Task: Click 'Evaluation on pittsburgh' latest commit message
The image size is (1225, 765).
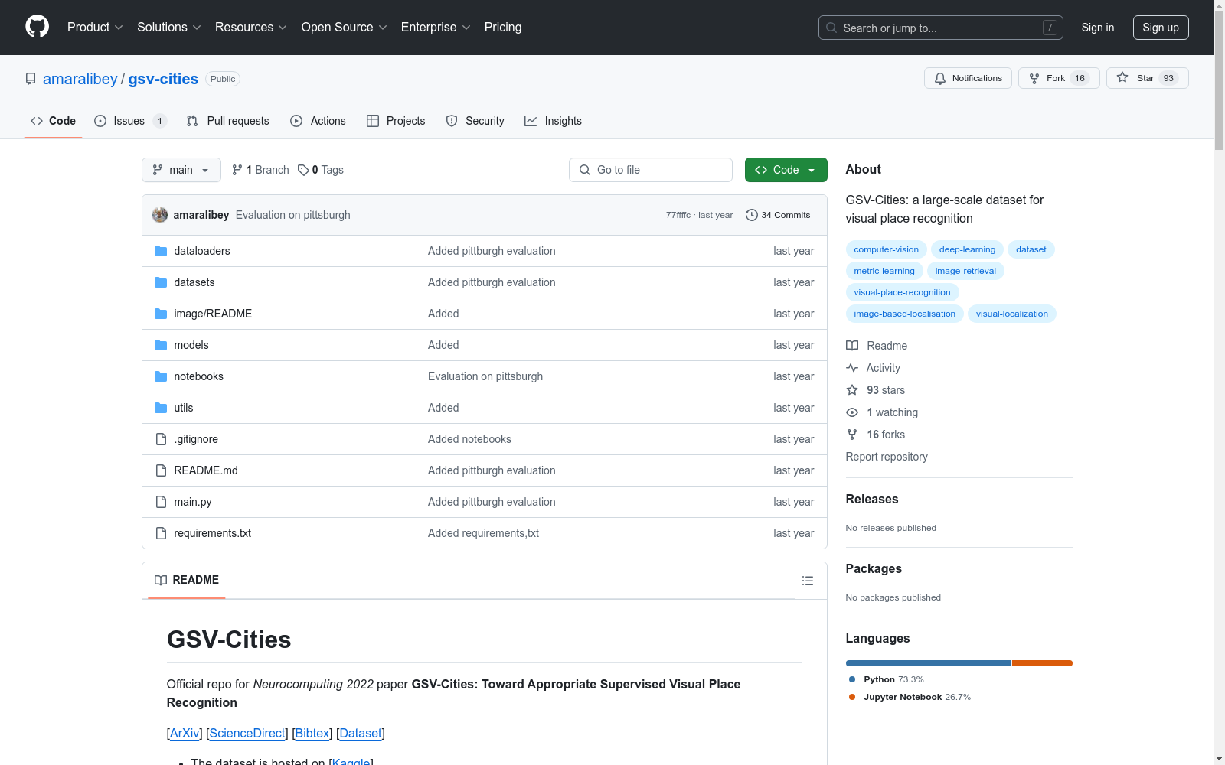Action: 293,215
